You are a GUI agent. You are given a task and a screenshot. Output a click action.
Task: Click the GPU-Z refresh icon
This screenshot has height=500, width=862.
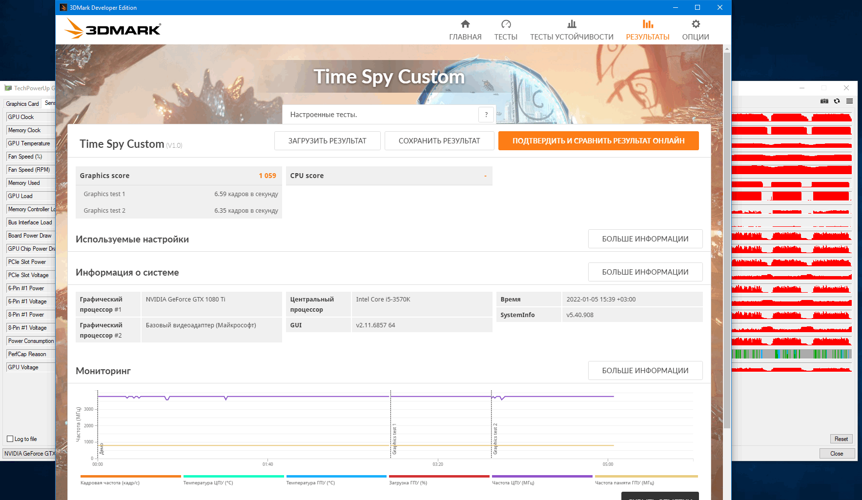837,101
